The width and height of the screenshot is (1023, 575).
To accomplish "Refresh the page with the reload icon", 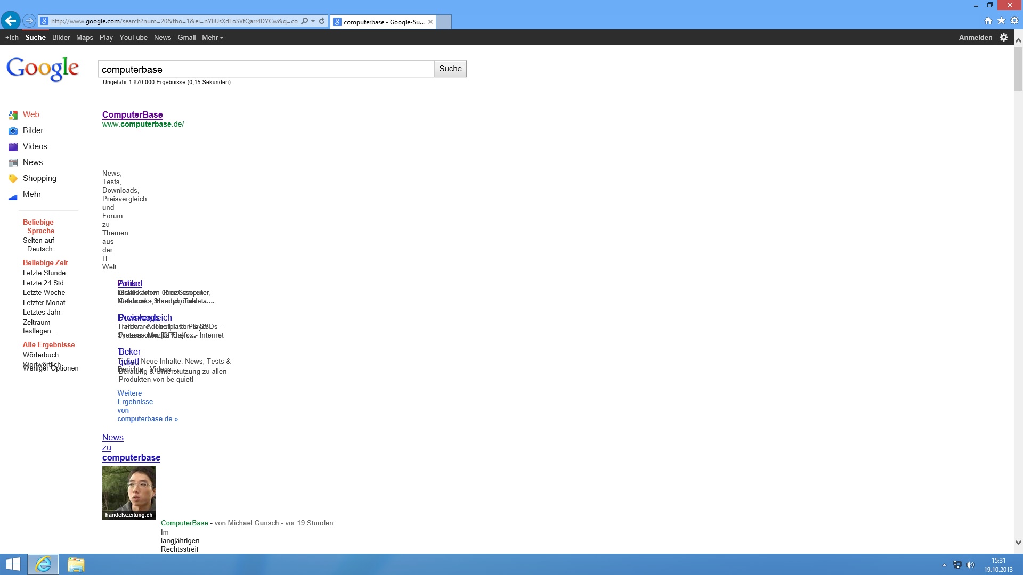I will click(x=322, y=21).
